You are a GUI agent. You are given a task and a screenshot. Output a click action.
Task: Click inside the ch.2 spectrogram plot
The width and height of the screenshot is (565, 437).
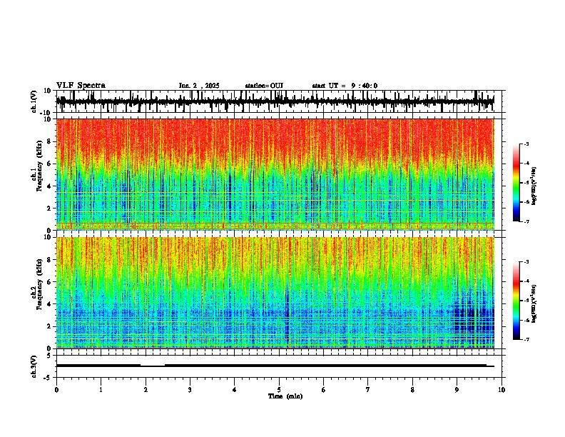pyautogui.click(x=275, y=293)
